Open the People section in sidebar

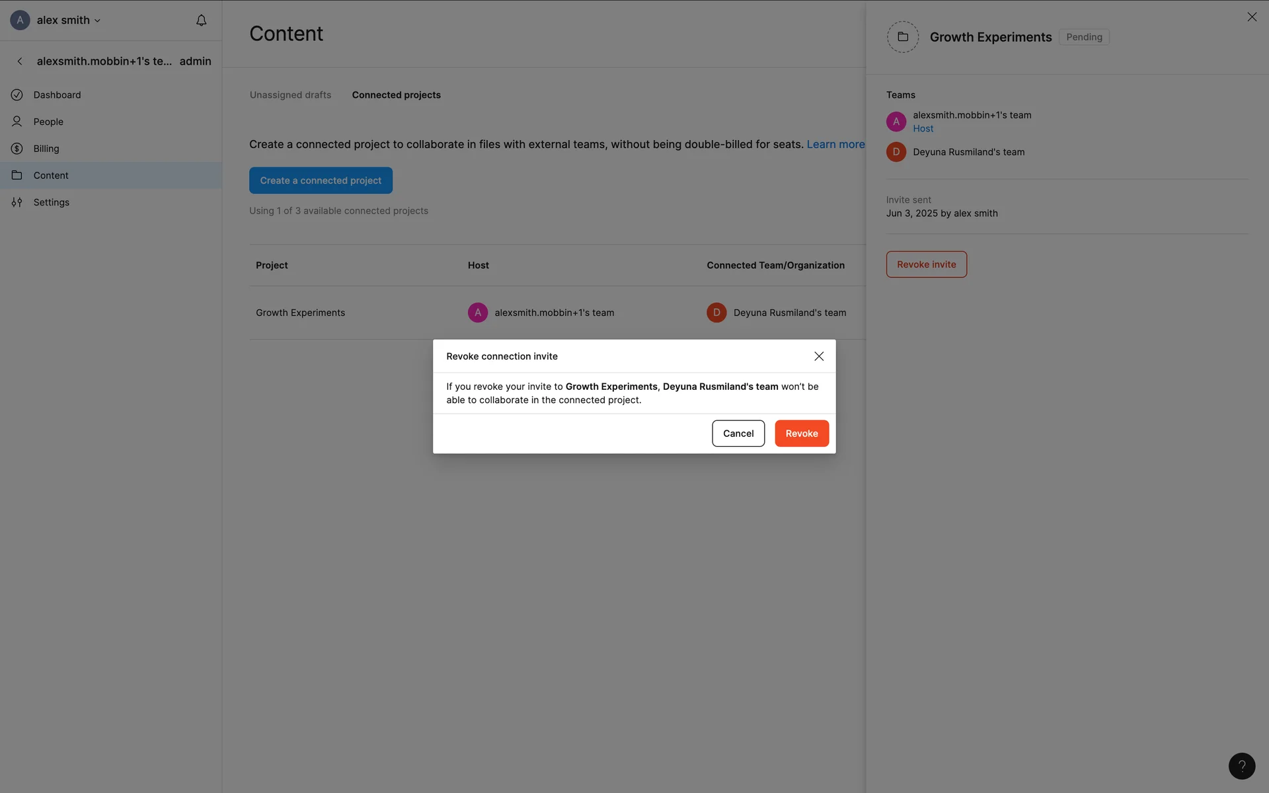pyautogui.click(x=48, y=122)
